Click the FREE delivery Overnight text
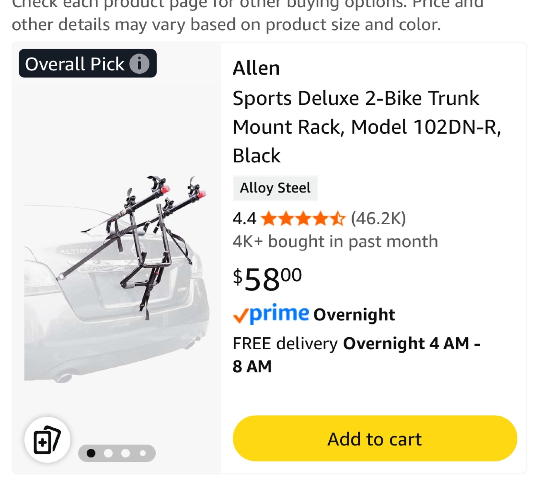This screenshot has width=539, height=481. tap(357, 354)
